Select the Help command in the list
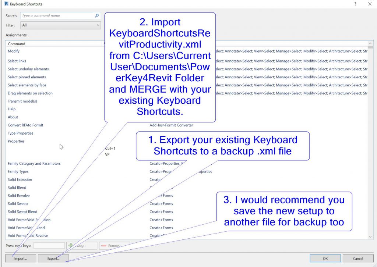This screenshot has width=377, height=267. click(x=11, y=109)
